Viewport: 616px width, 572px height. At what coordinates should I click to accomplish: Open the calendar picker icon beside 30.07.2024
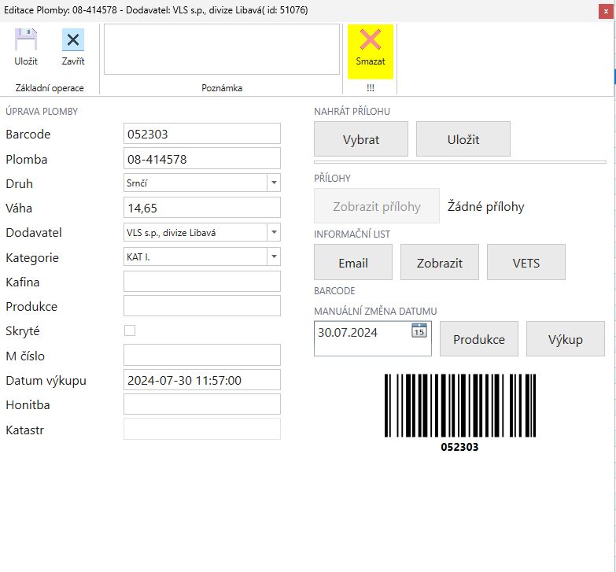click(x=419, y=330)
